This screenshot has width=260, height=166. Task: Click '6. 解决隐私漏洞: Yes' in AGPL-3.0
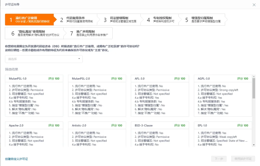tap(212, 109)
